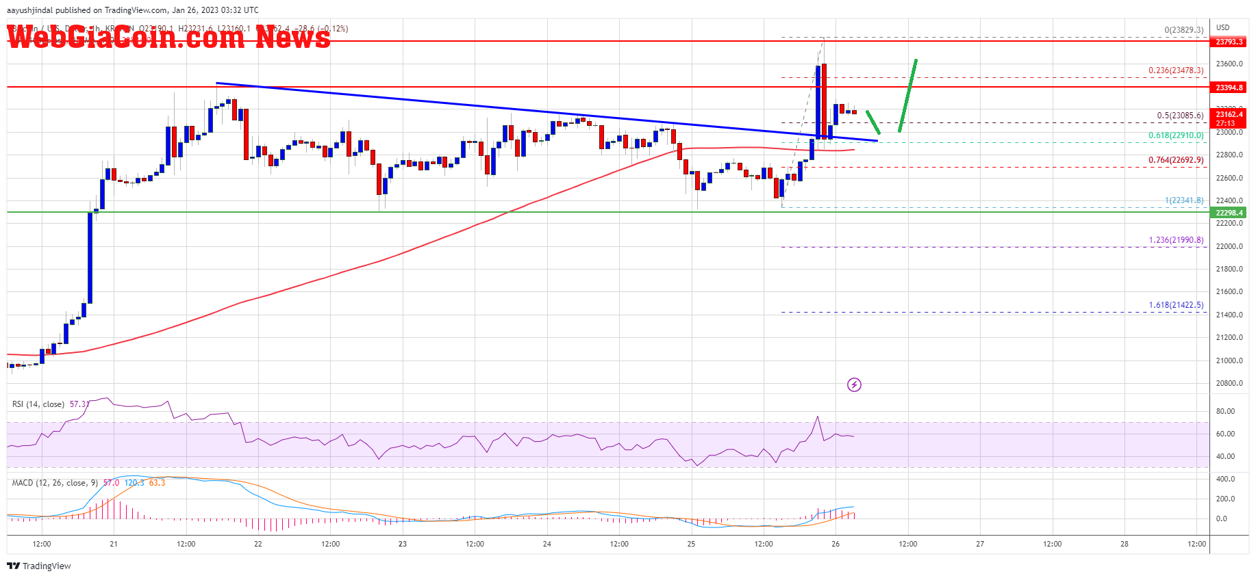Screen dimensions: 1256x578
Task: Click the published by aayushjindal header text
Action: tap(133, 10)
